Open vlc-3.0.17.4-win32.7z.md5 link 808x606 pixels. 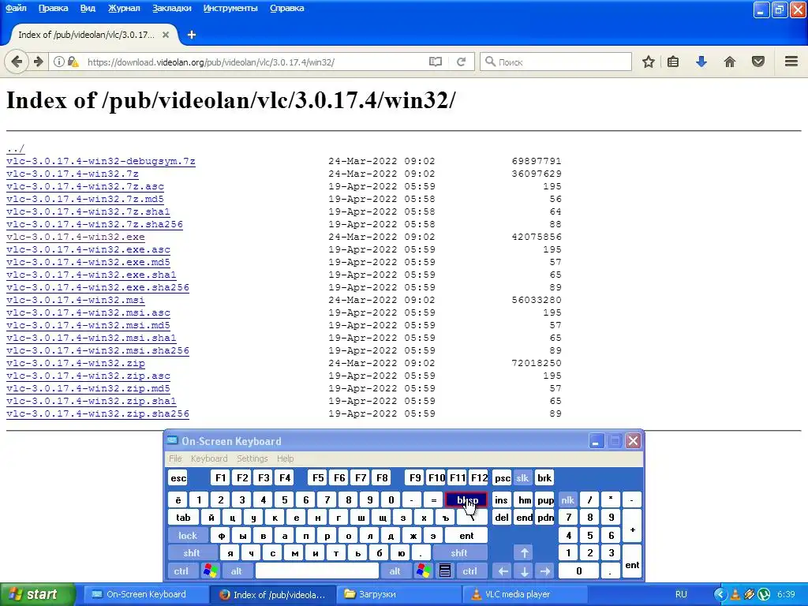(x=85, y=199)
